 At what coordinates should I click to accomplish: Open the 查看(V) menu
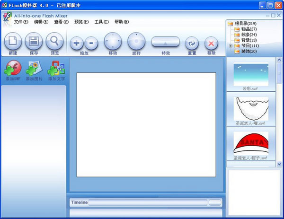pyautogui.click(x=62, y=22)
